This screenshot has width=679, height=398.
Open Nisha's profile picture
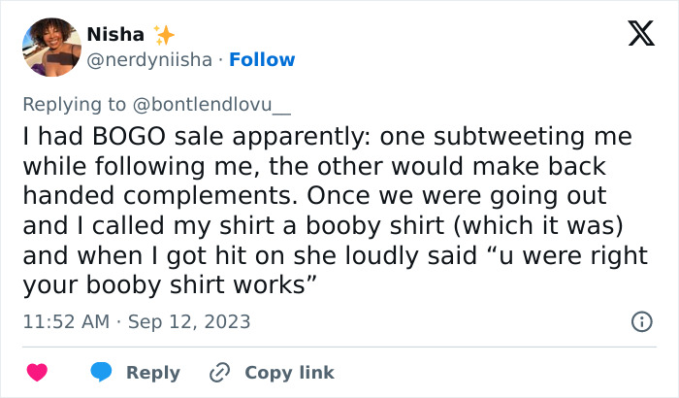click(x=50, y=47)
